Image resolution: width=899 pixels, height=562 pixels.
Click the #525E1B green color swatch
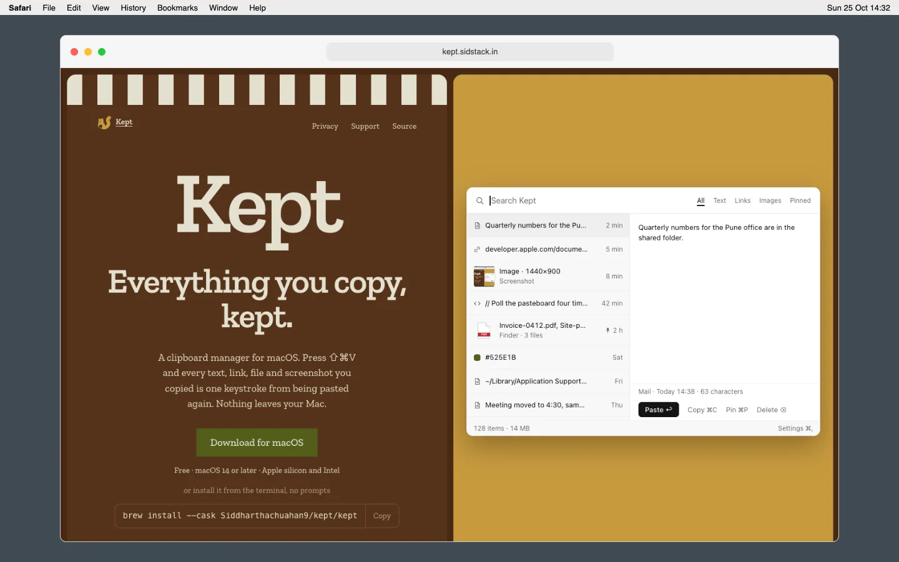tap(478, 358)
